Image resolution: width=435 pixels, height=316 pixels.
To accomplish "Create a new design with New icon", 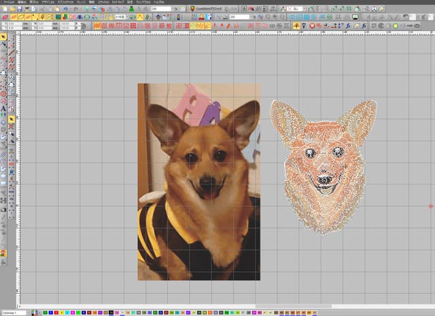I will tap(5, 9).
